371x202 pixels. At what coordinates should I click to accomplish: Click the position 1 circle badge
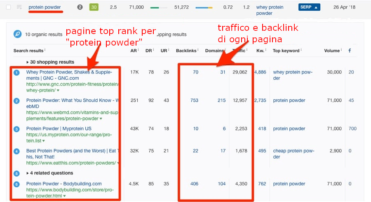(16, 73)
